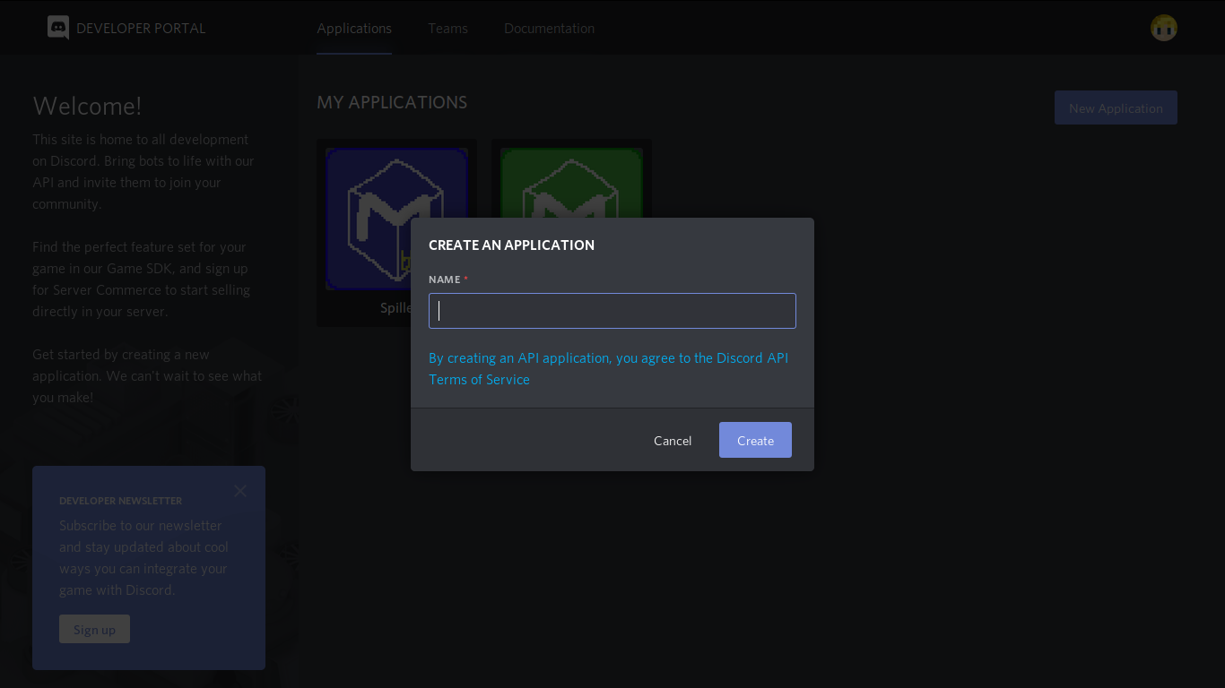
Task: Click the DEVELOPER PORTAL header text
Action: [141, 28]
